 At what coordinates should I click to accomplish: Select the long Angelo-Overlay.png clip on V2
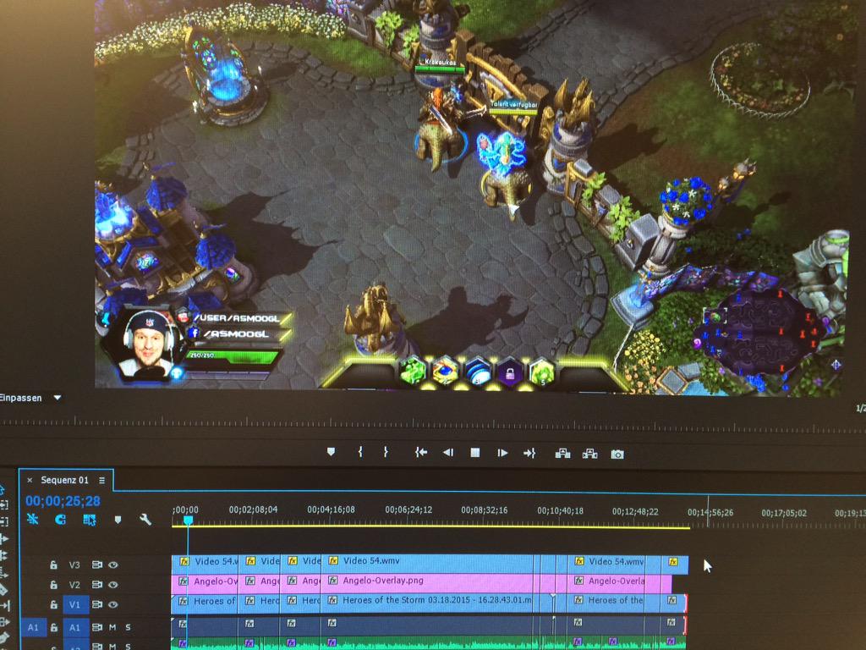[427, 583]
